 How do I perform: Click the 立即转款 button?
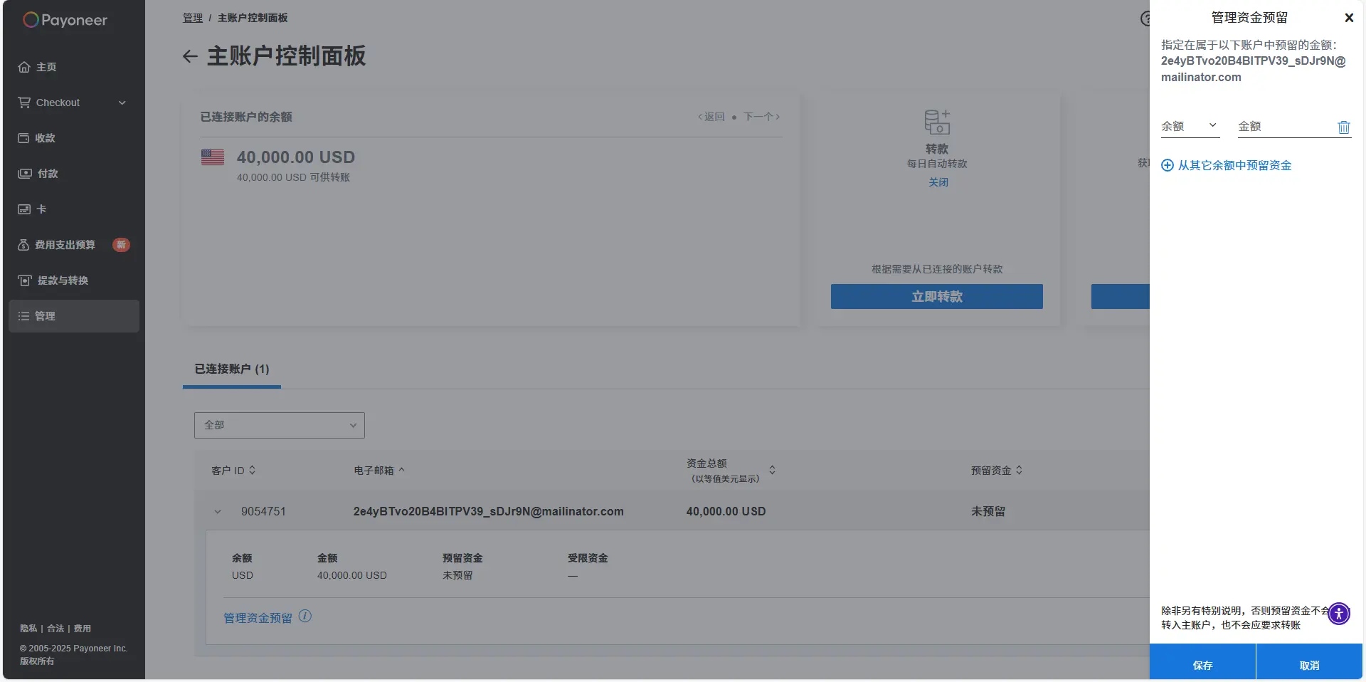coord(937,297)
